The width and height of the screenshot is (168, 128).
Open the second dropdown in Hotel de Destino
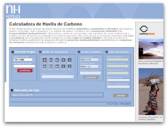pyautogui.click(x=118, y=66)
